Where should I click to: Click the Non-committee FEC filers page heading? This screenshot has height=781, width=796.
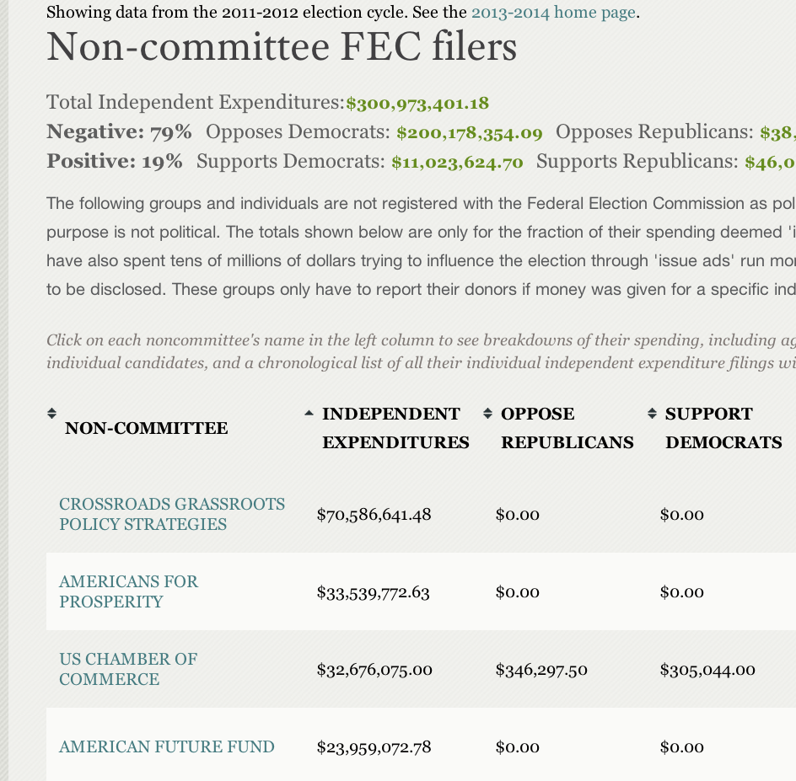point(282,48)
